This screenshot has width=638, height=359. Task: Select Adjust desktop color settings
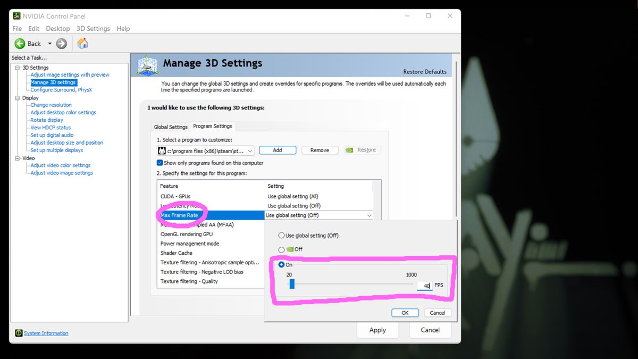pyautogui.click(x=63, y=112)
